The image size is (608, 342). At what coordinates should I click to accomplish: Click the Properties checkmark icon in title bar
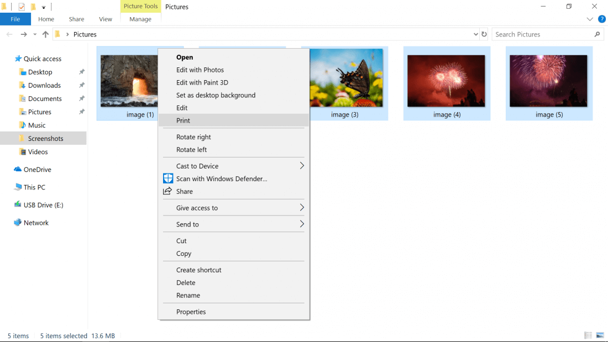22,7
